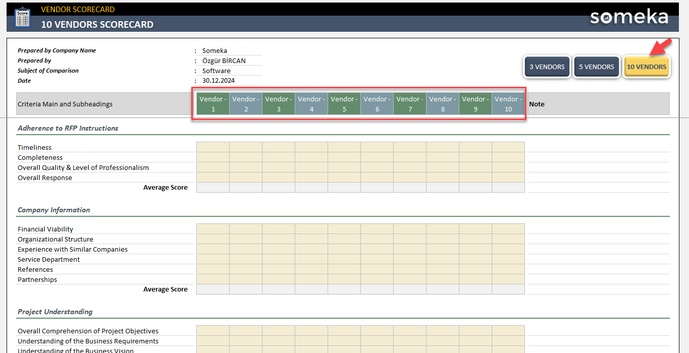This screenshot has height=353, width=689.
Task: Click the Company Information section heading
Action: (x=54, y=210)
